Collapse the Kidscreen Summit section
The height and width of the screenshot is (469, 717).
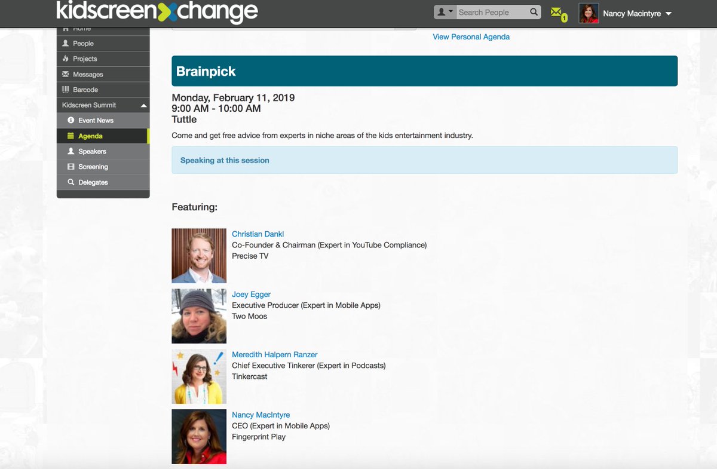tap(103, 105)
